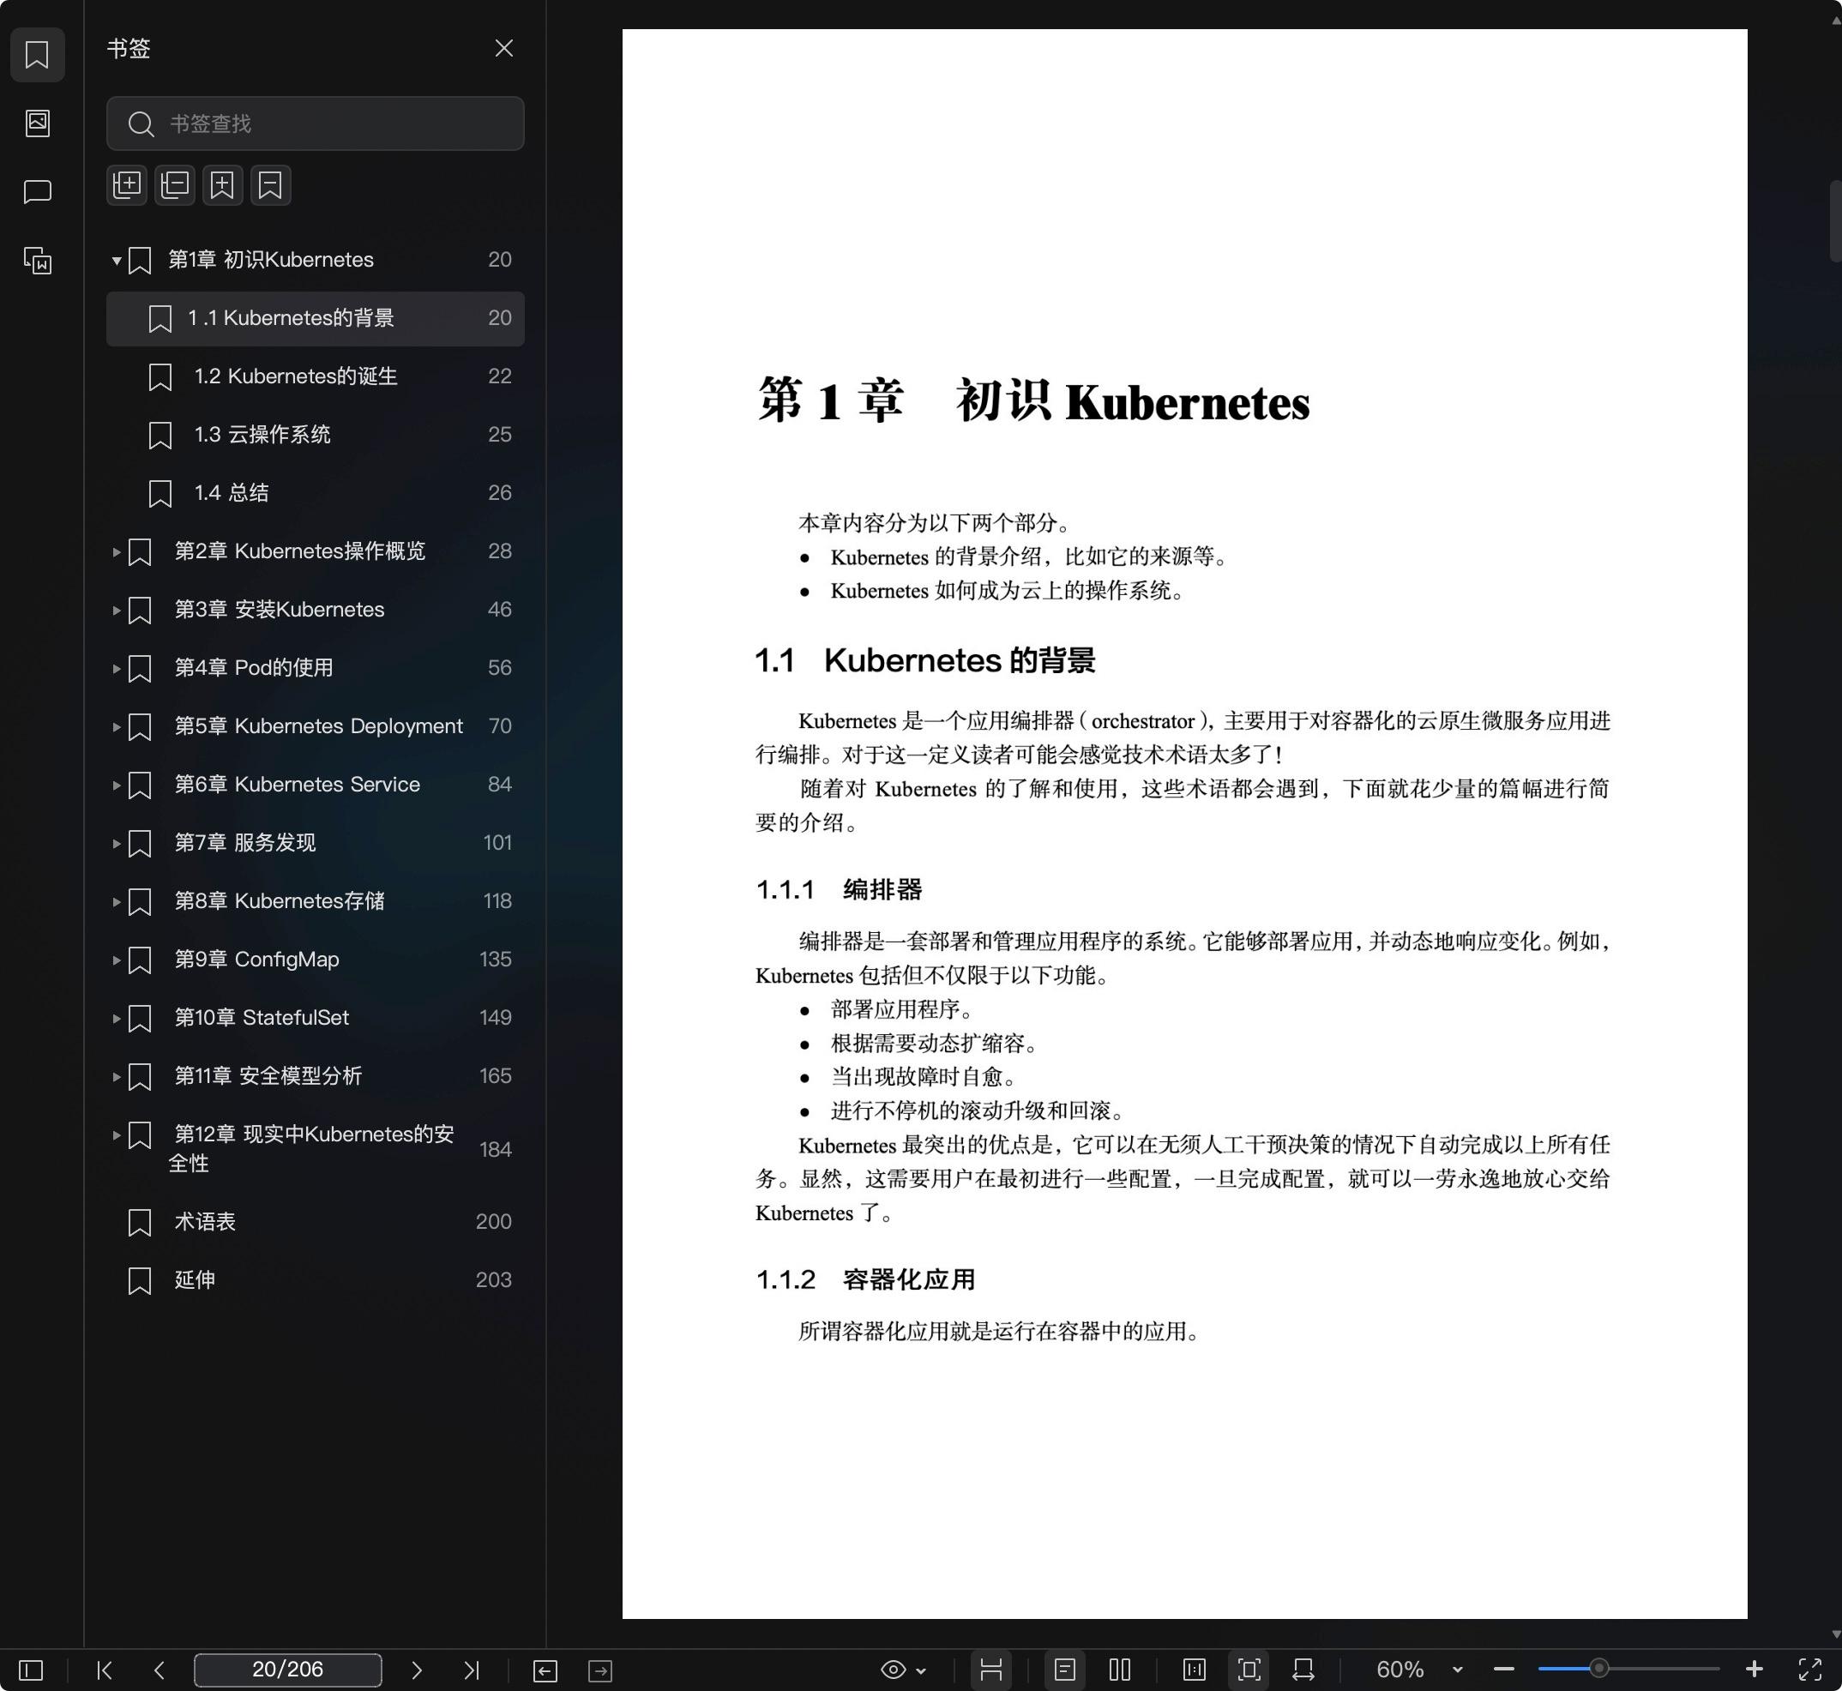1842x1691 pixels.
Task: Open the page thumbnails panel icon
Action: click(38, 123)
